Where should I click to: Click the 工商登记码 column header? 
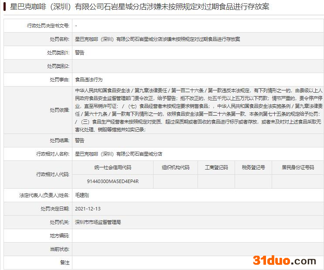click(x=216, y=167)
